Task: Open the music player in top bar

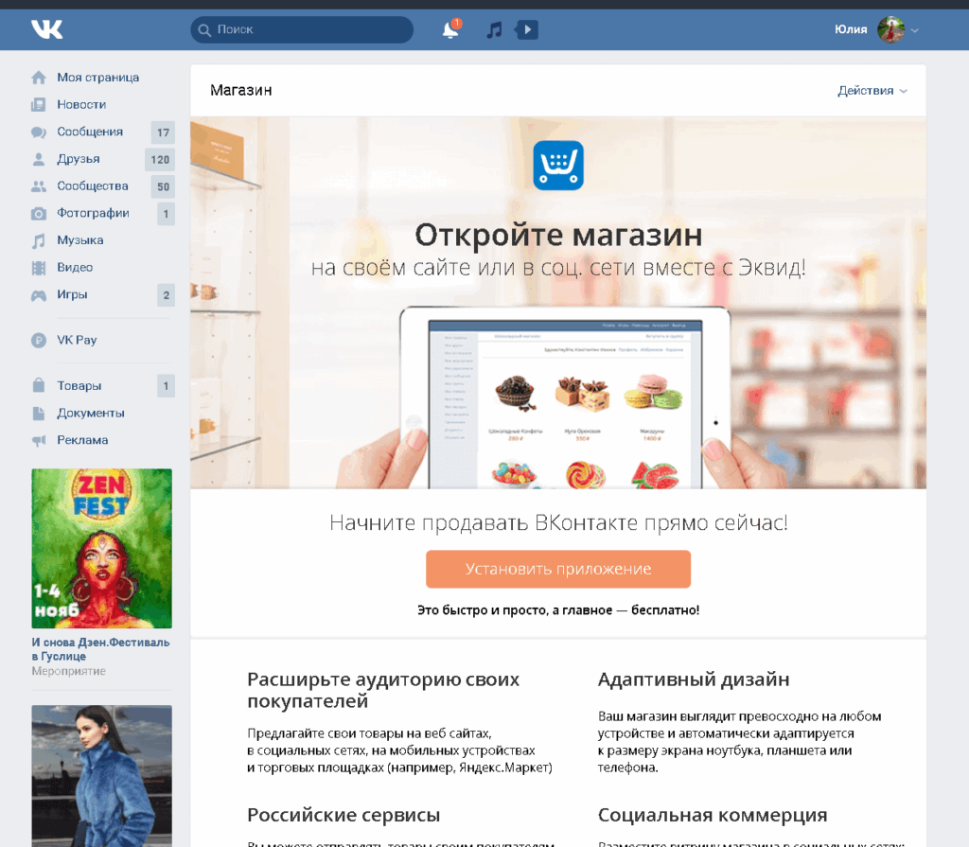Action: (x=492, y=29)
